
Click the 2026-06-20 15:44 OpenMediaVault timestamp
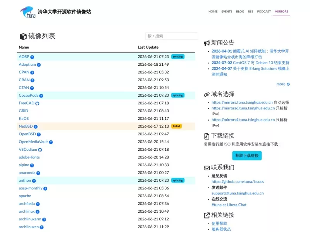[153, 142]
